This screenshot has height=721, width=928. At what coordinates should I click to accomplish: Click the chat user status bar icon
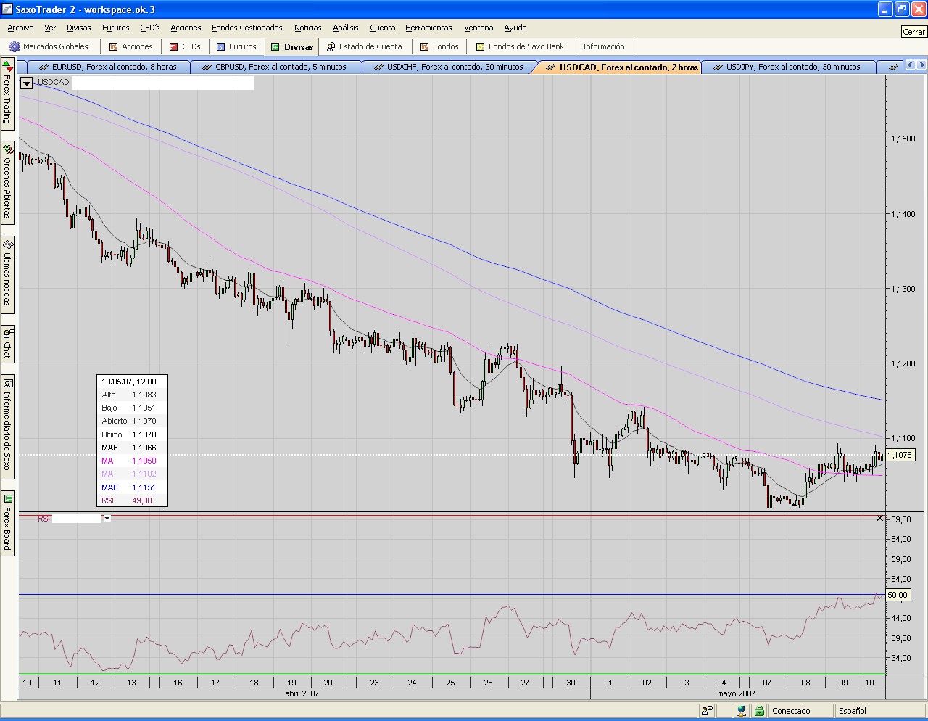tap(706, 711)
